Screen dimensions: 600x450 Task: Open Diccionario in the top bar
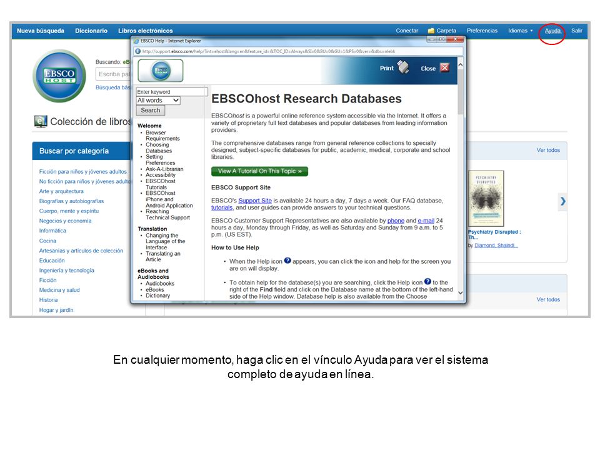coord(91,31)
